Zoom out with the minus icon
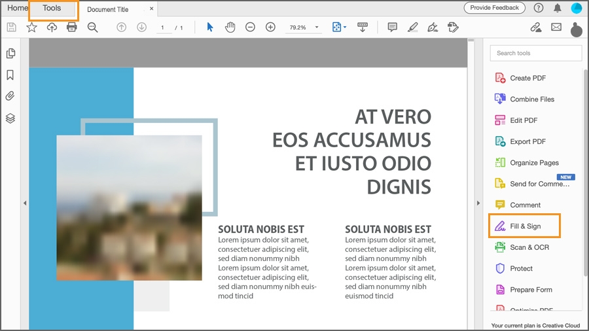 250,27
